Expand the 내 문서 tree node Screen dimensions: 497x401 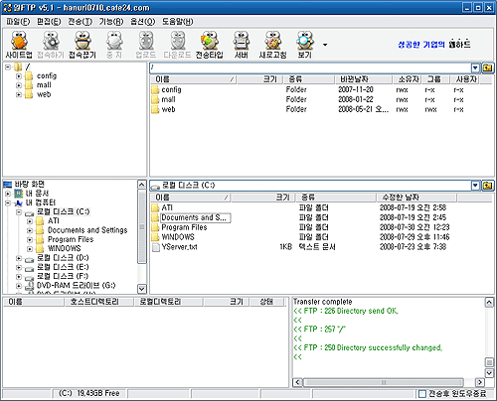coord(8,194)
